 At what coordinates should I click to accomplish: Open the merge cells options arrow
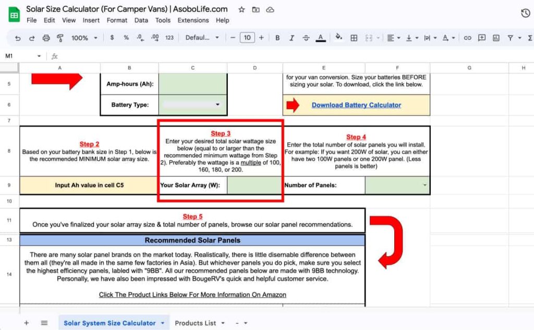378,38
